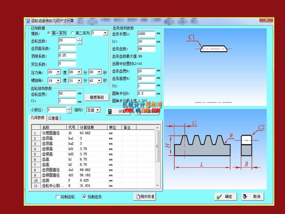Select the 齿根圆直径 row in results
This screenshot has width=285, height=214.
point(94,175)
